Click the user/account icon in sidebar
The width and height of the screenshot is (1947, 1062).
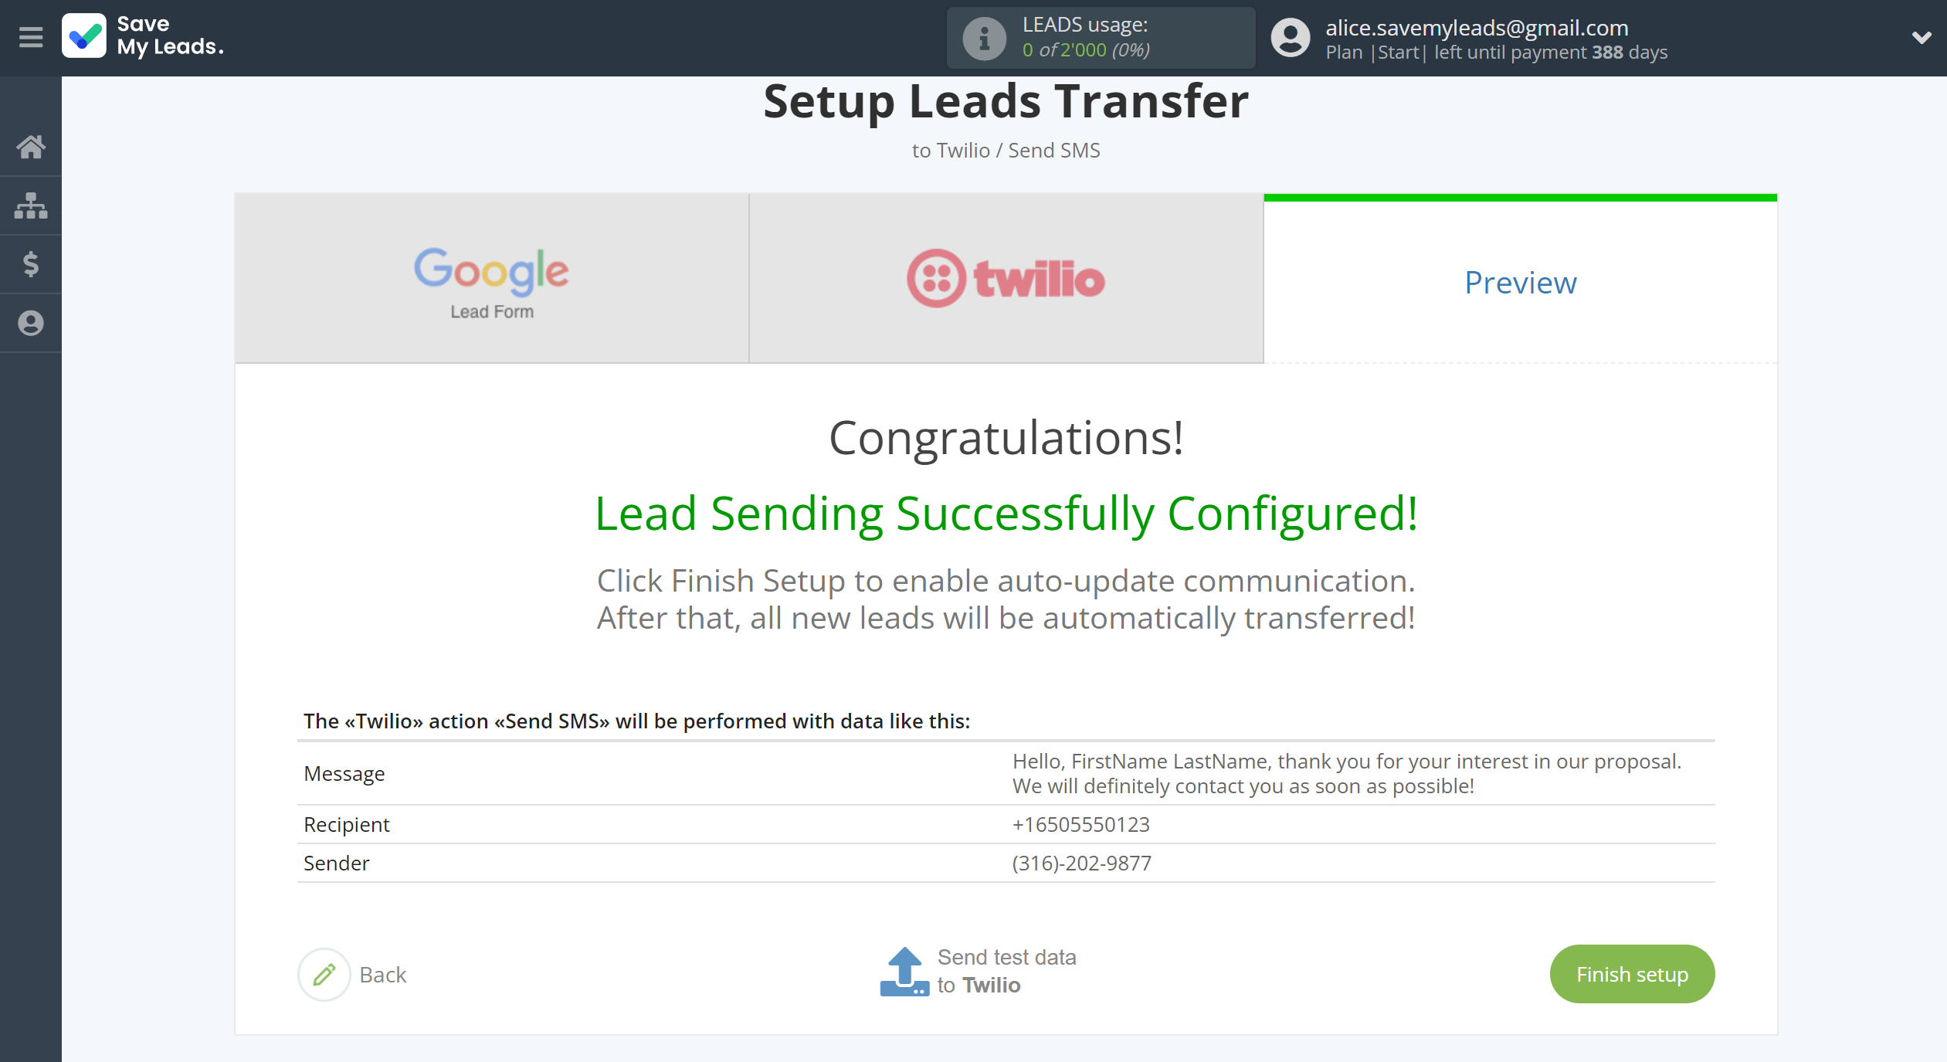(32, 322)
